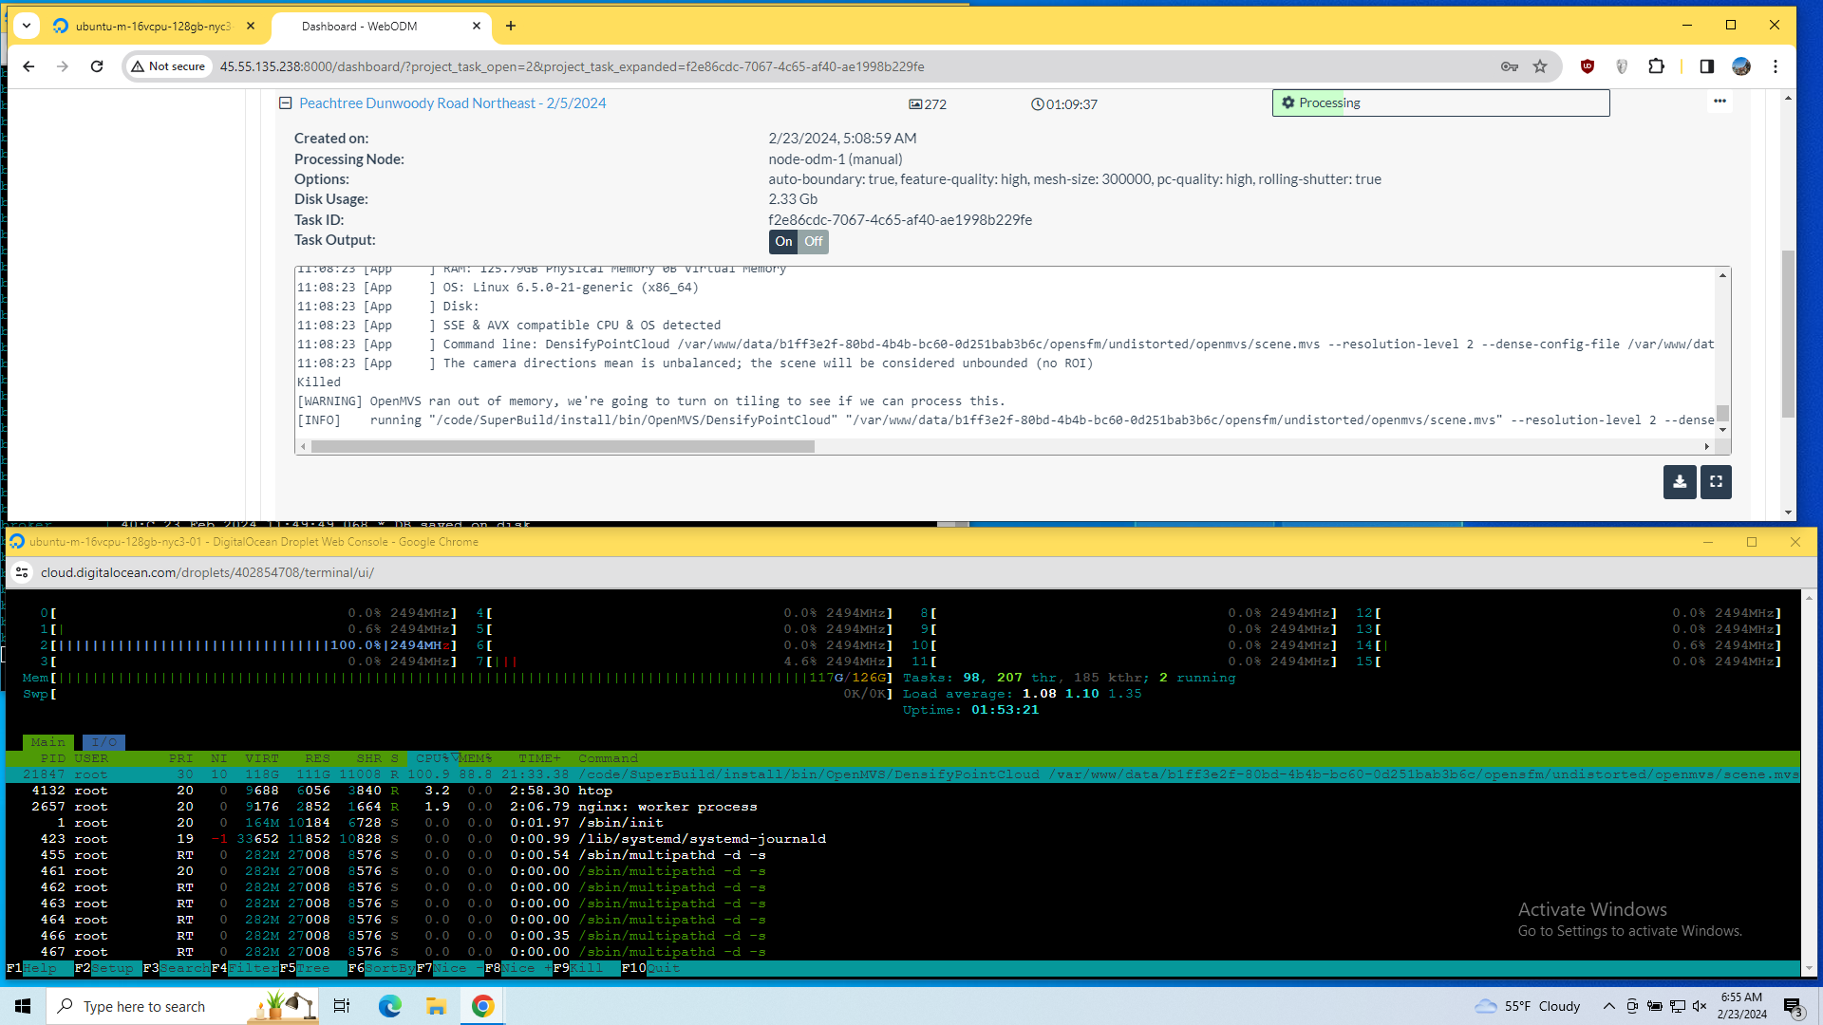The width and height of the screenshot is (1823, 1025).
Task: Turn Task Output Off
Action: [814, 241]
